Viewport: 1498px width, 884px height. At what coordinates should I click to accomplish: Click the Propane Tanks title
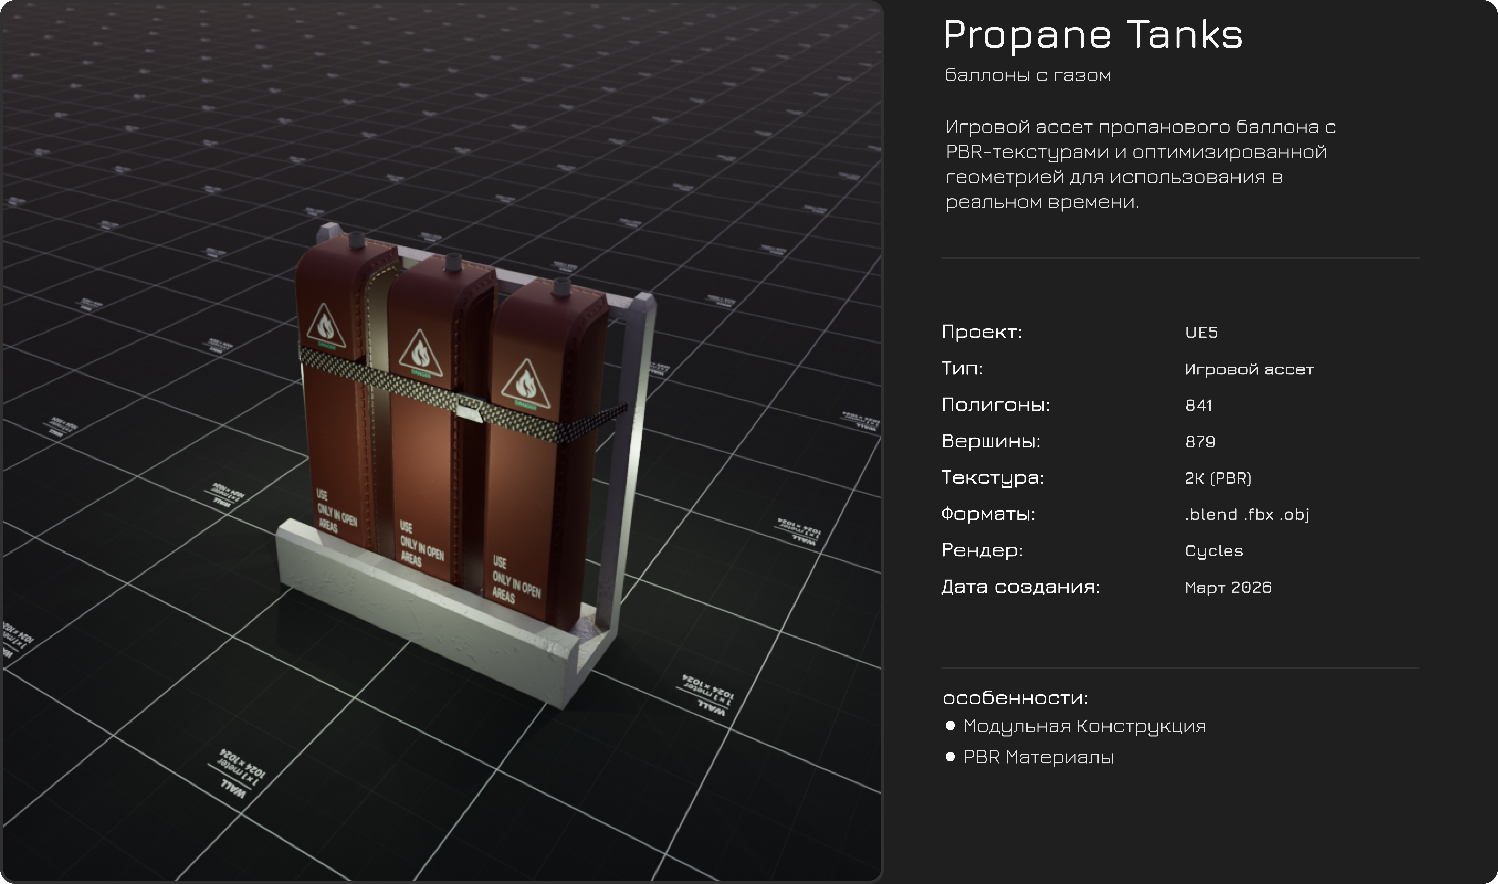[1093, 35]
